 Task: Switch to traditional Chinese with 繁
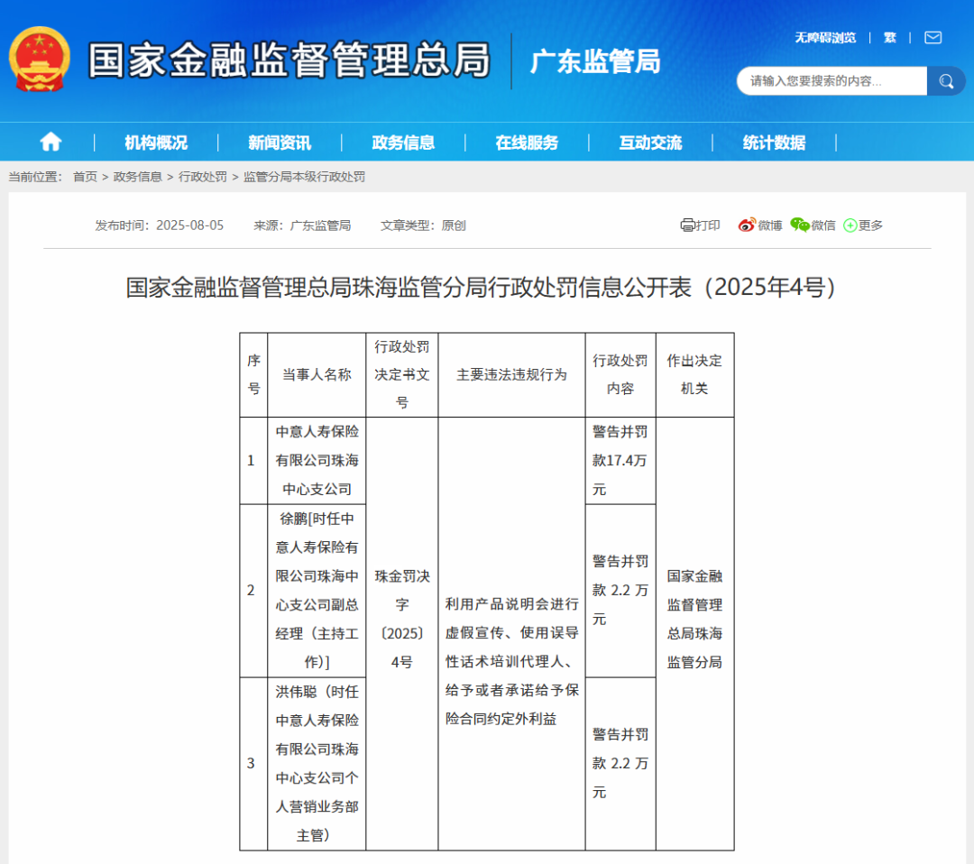coord(890,38)
